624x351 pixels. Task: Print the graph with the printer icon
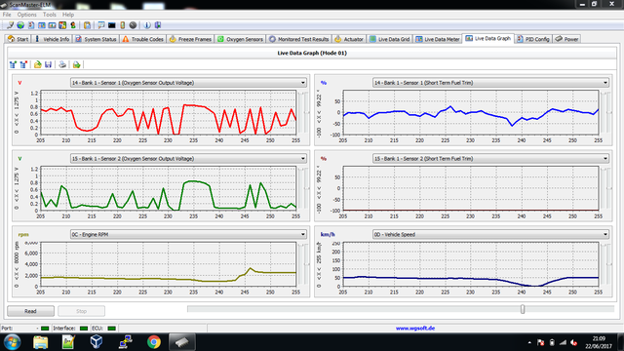[62, 64]
